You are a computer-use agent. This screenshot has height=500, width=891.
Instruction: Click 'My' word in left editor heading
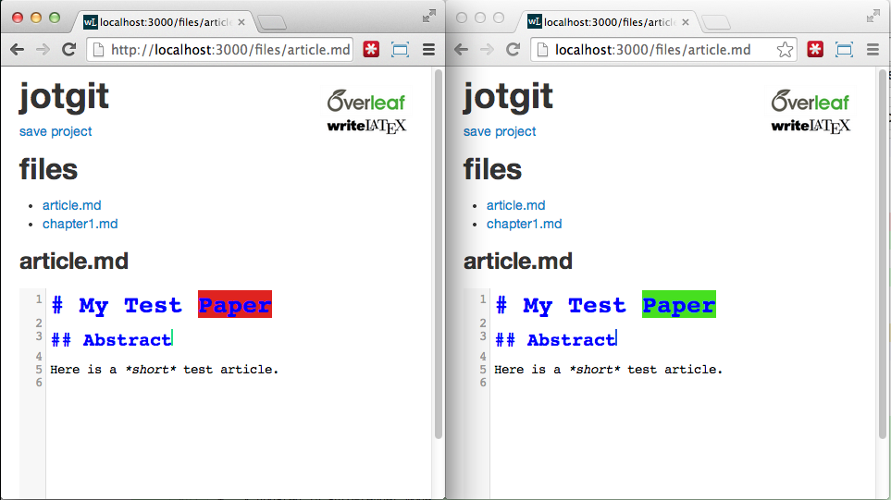[93, 306]
